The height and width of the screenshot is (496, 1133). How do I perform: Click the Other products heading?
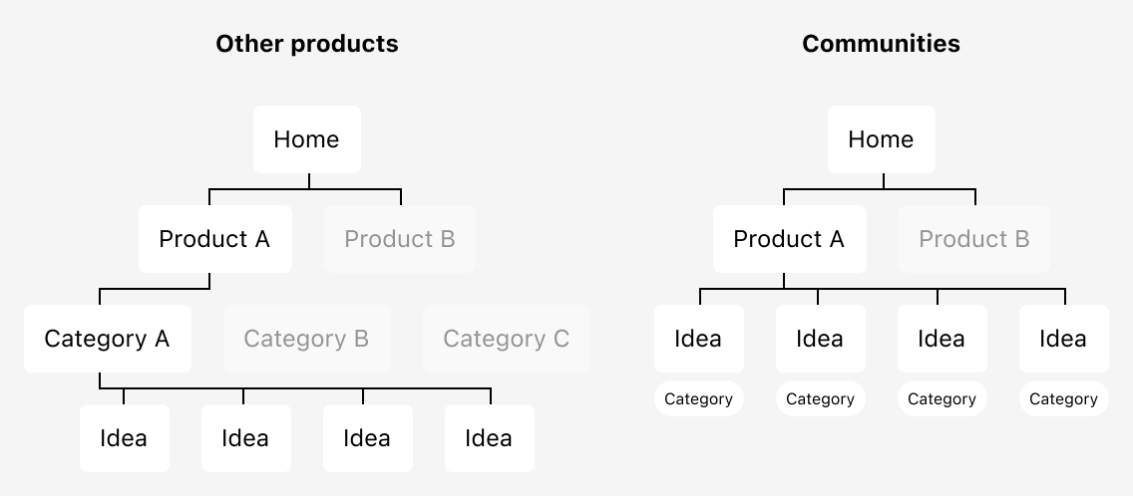307,44
